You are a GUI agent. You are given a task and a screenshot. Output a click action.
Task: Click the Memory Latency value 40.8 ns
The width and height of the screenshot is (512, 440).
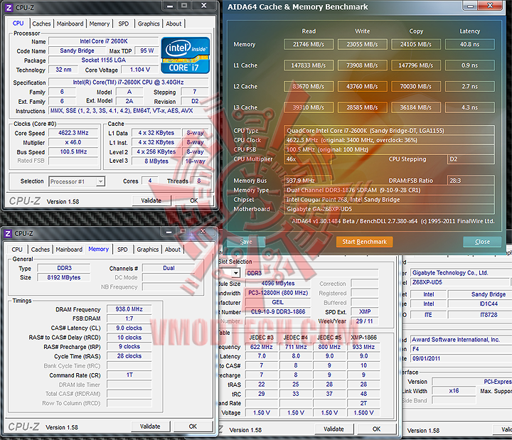pyautogui.click(x=469, y=44)
